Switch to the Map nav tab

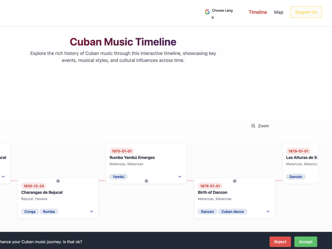tap(279, 12)
